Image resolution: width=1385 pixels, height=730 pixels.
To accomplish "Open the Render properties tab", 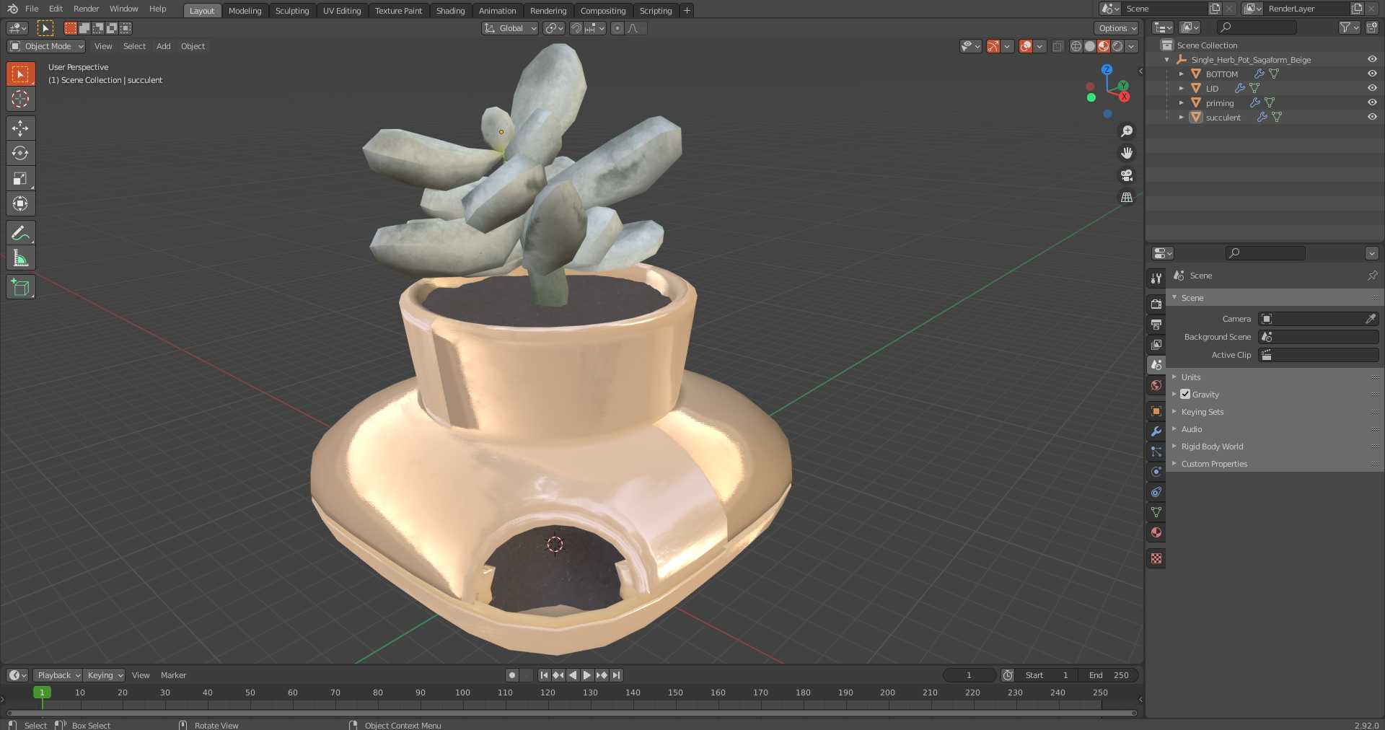I will tap(1156, 304).
